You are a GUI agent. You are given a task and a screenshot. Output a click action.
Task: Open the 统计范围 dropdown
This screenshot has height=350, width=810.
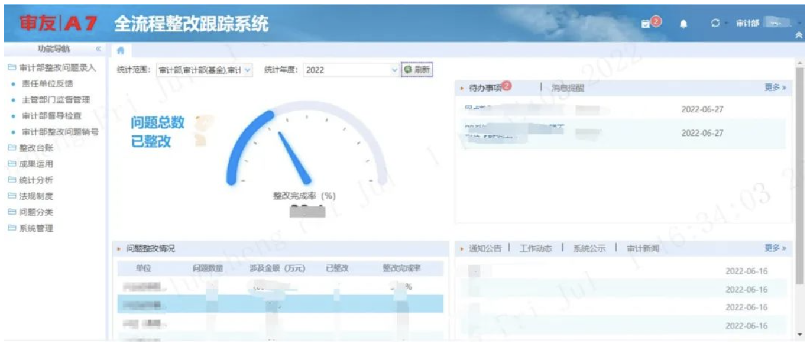[247, 70]
